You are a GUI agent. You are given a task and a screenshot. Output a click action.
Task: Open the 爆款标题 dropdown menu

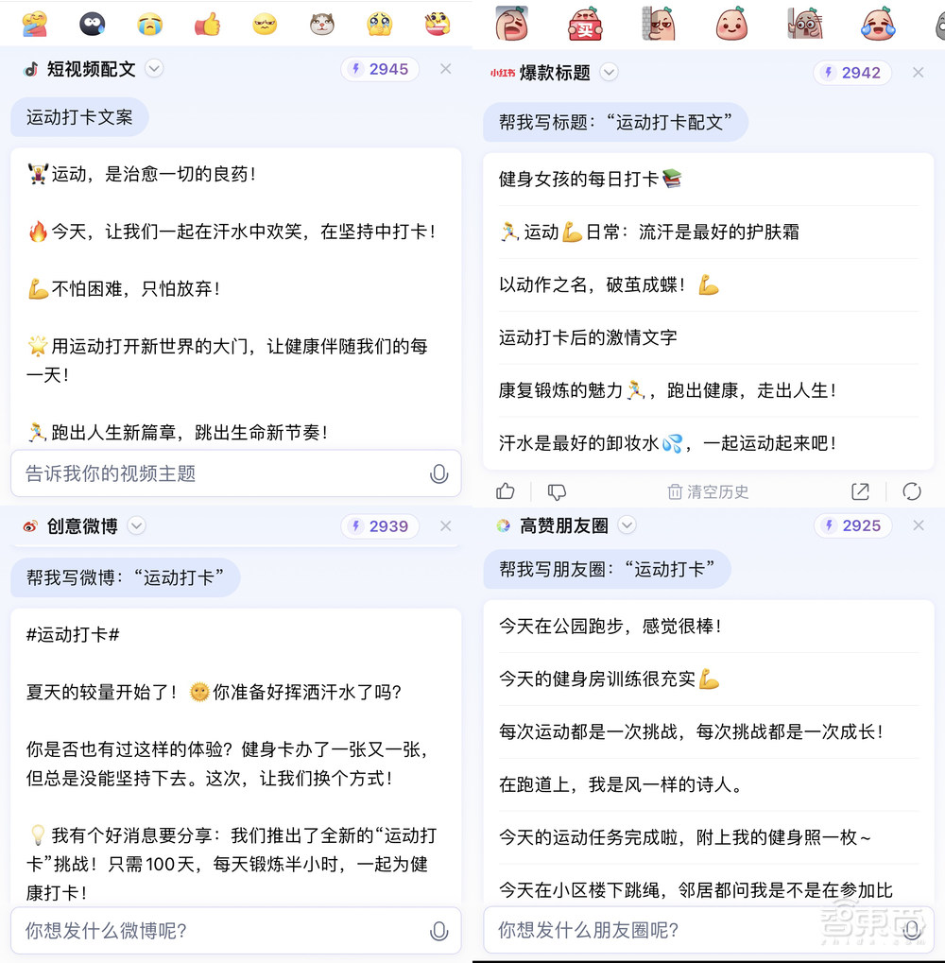point(609,72)
